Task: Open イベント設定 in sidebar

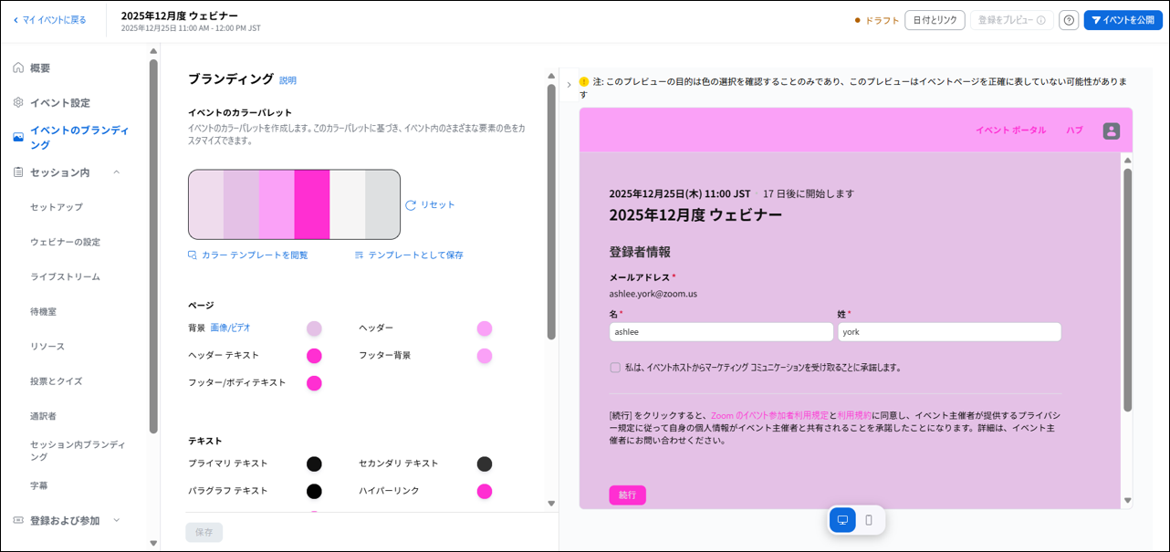Action: coord(60,102)
